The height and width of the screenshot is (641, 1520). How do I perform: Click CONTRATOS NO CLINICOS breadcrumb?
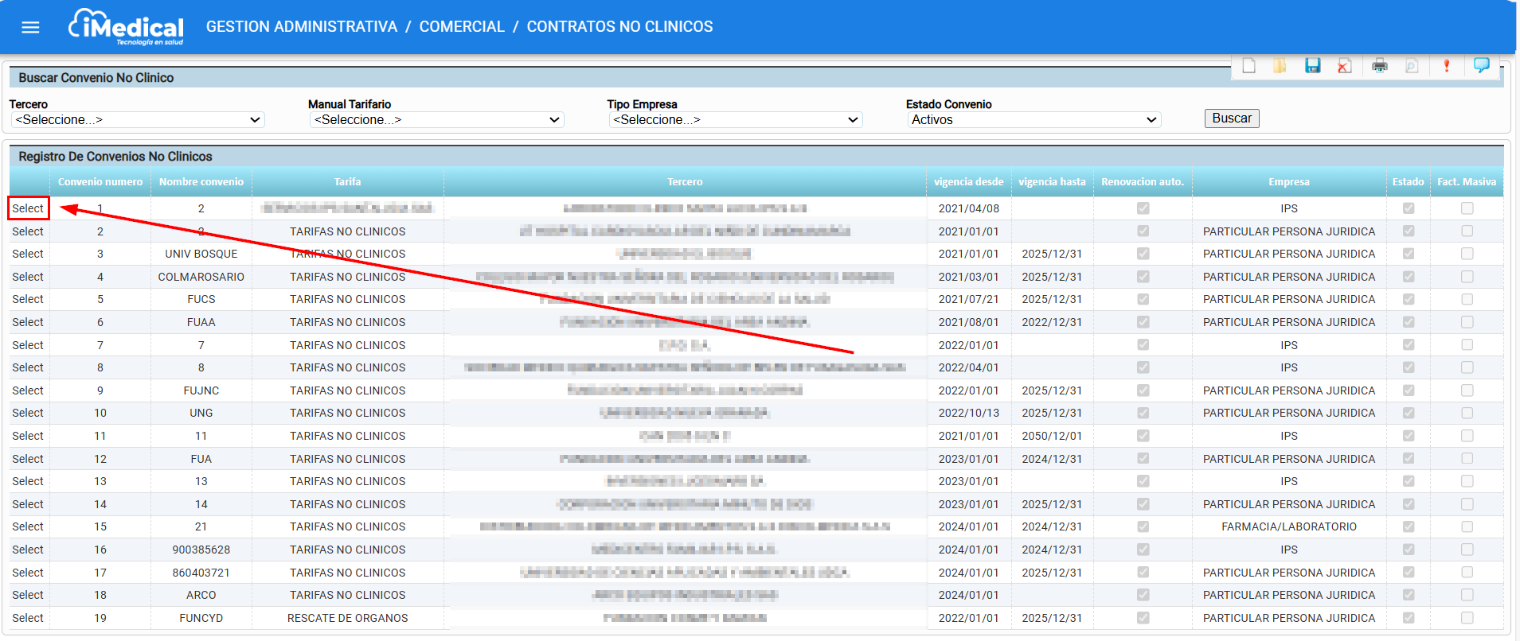[x=620, y=26]
